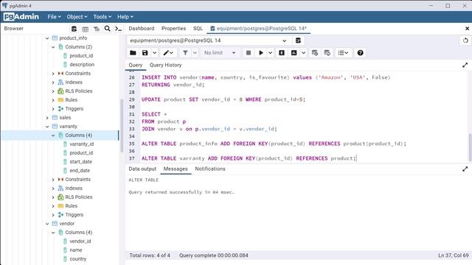Open the Object menu
Image resolution: width=472 pixels, height=265 pixels.
point(77,17)
